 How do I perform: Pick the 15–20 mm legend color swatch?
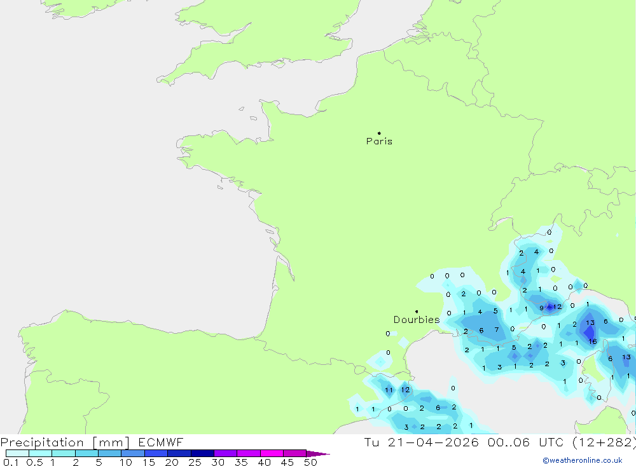click(x=156, y=453)
